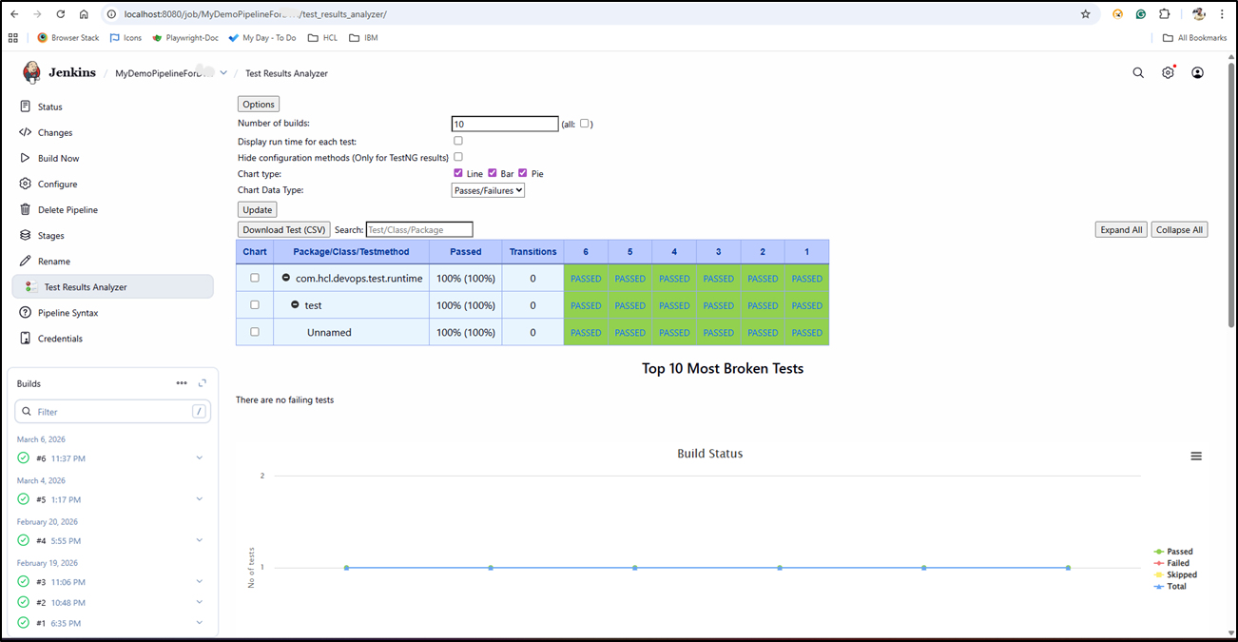Check chart box for the test row

254,304
